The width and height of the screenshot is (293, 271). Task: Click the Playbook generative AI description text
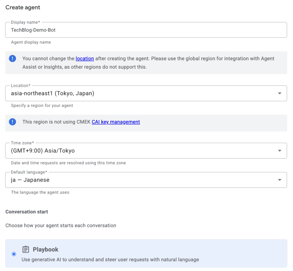pyautogui.click(x=110, y=260)
